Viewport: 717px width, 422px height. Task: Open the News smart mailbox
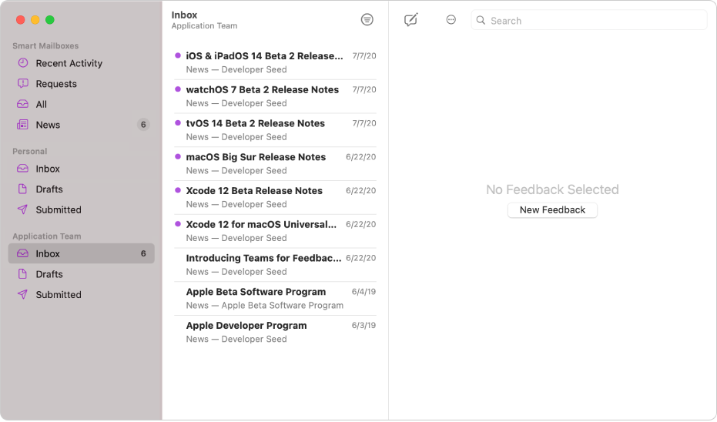(x=48, y=125)
